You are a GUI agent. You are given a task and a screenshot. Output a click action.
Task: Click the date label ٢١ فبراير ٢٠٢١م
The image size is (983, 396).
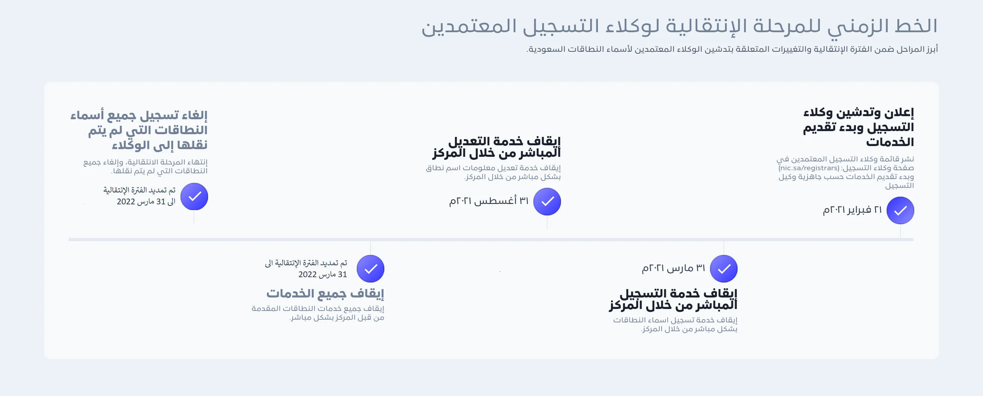(852, 210)
